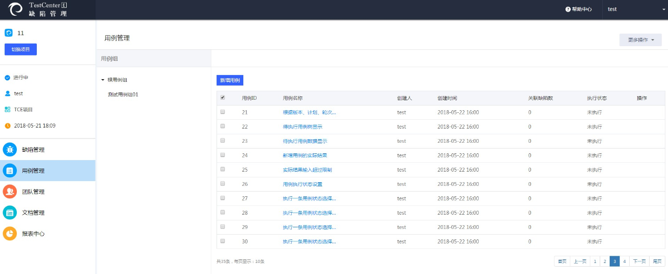Open case link 用例执行状态设置
The width and height of the screenshot is (668, 274).
302,184
